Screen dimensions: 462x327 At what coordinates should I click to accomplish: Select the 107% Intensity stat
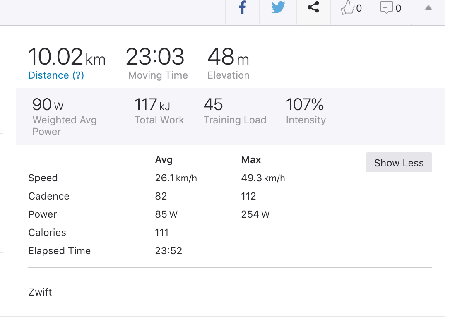[305, 105]
